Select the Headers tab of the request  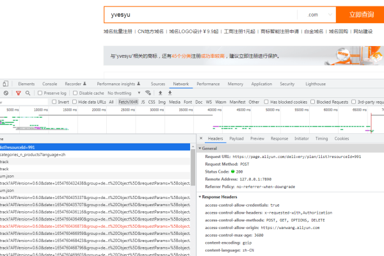pyautogui.click(x=216, y=139)
